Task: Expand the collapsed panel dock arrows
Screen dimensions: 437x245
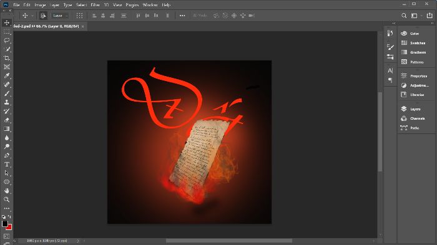Action: 394,24
